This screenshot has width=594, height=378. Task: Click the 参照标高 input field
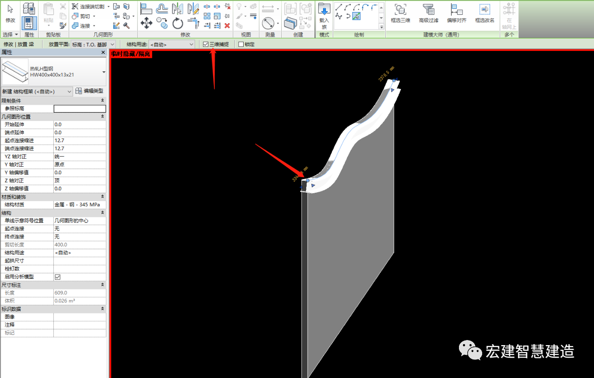pos(80,108)
